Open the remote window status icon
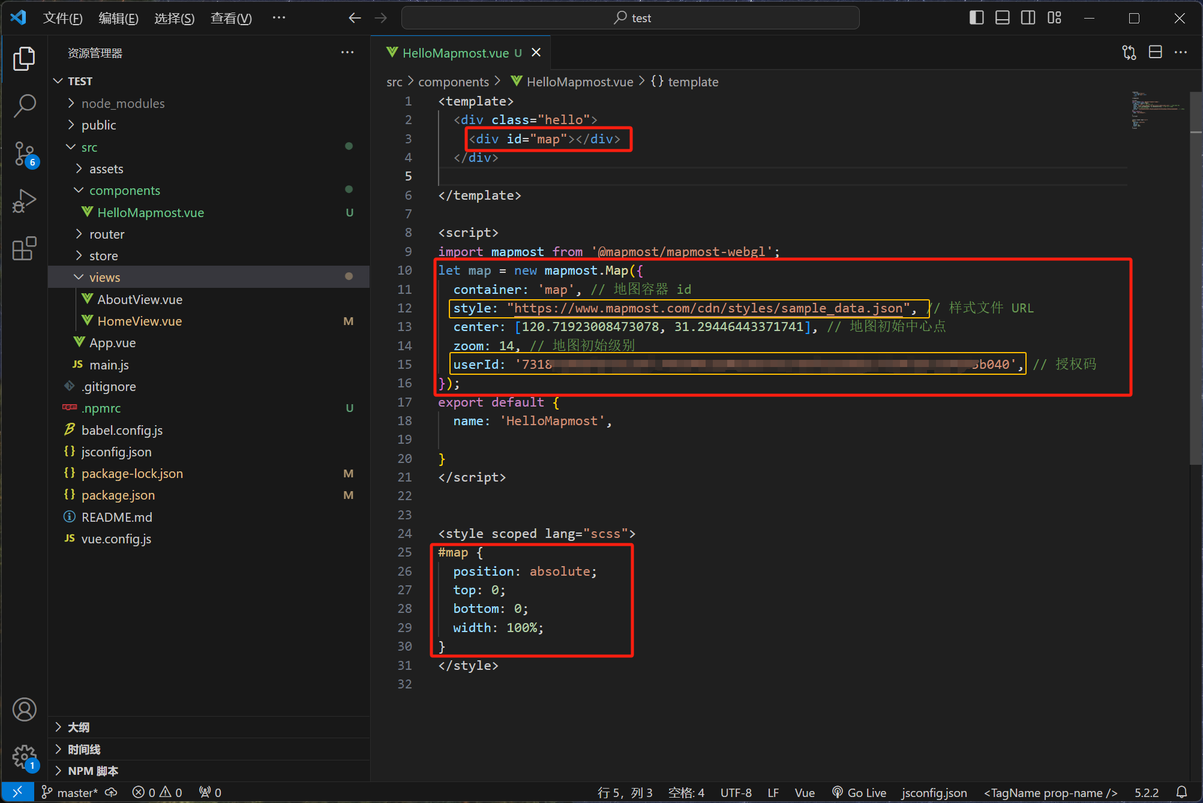The image size is (1203, 803). (17, 792)
